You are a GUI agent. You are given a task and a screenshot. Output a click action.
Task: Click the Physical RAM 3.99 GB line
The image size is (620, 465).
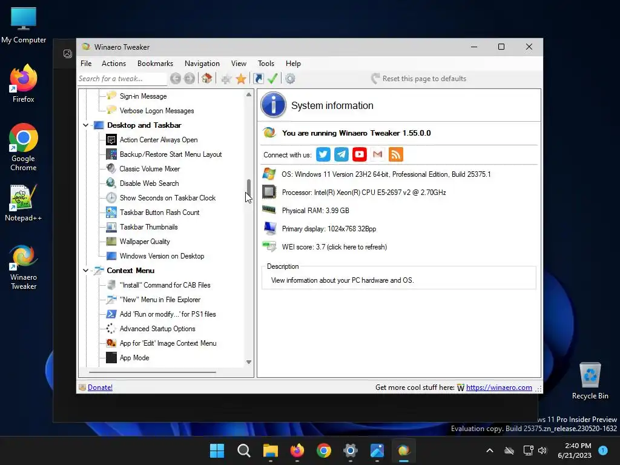coord(315,211)
